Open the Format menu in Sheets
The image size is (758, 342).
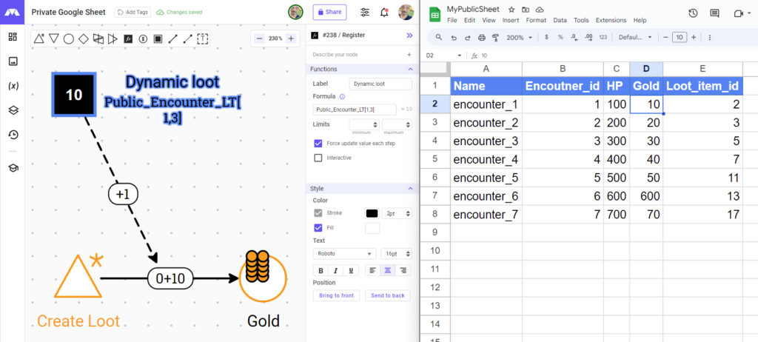pos(535,20)
